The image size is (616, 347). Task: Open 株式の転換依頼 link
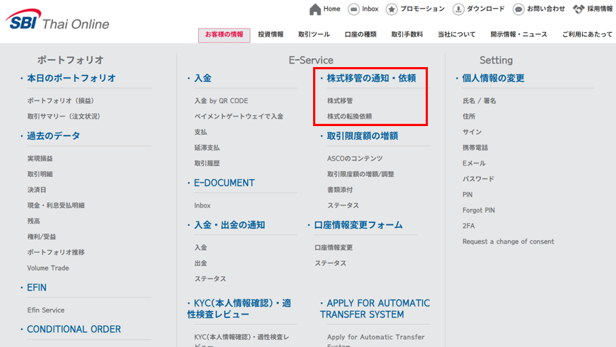pos(350,117)
